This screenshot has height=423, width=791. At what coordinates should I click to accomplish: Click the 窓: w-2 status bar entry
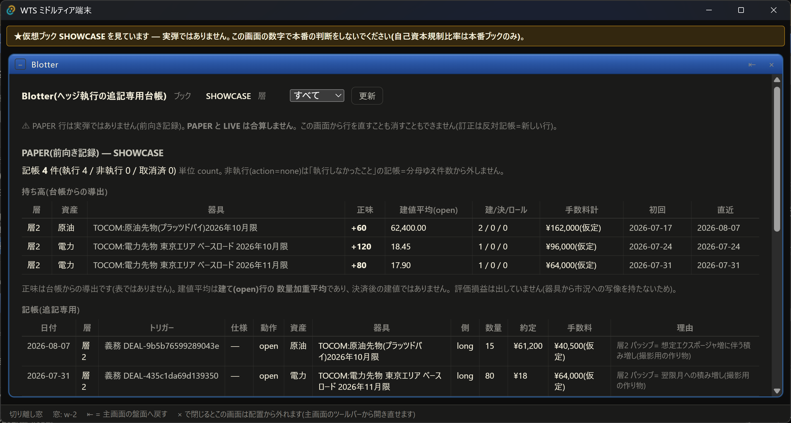(x=64, y=414)
